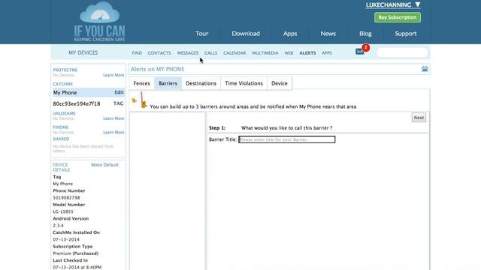481x270 pixels.
Task: Switch to the Destinations tab
Action: (201, 83)
